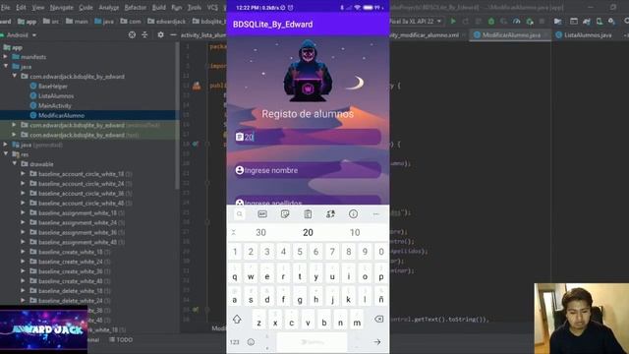
Task: Tap the keyboard translate icon
Action: pos(330,214)
